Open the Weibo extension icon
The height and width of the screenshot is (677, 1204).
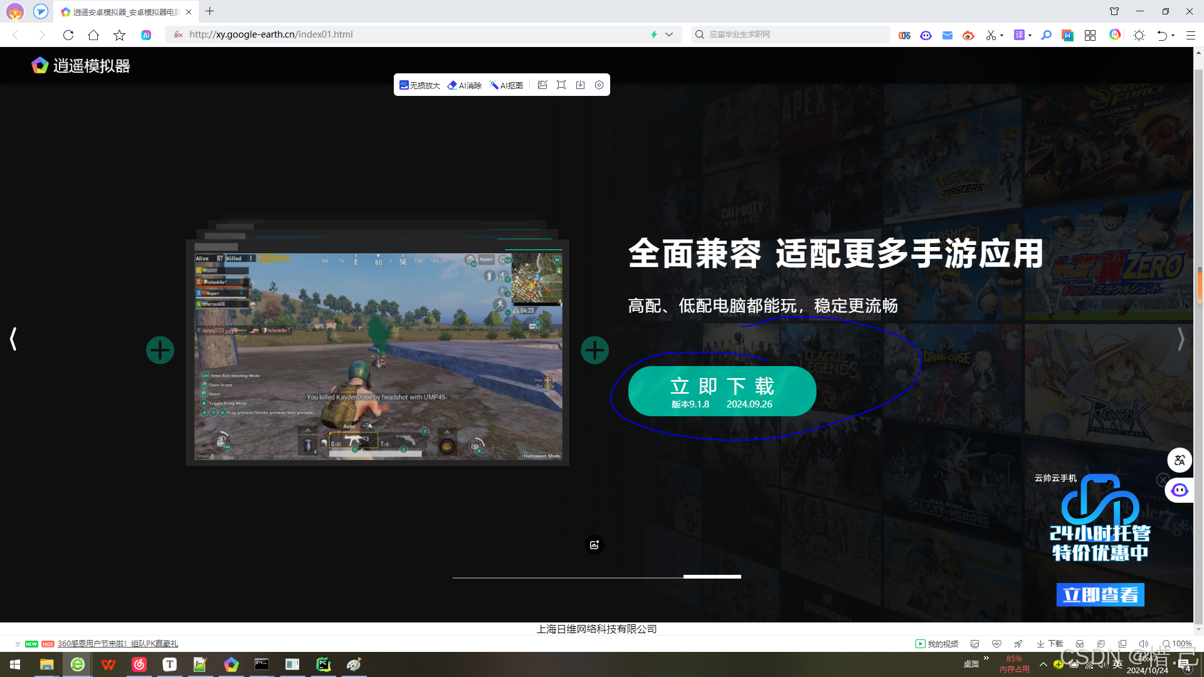(968, 36)
